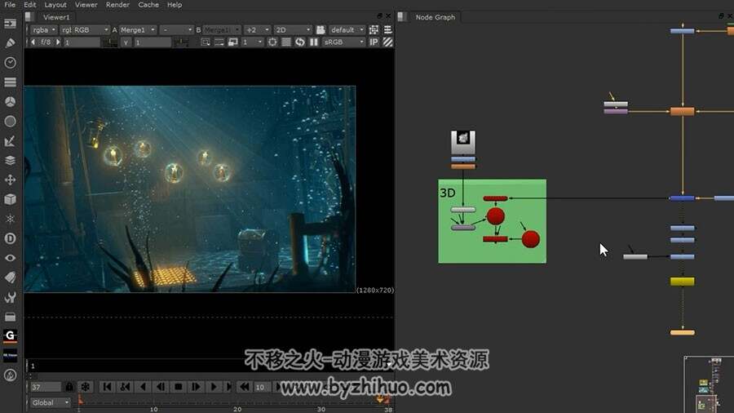The width and height of the screenshot is (734, 413).
Task: Open the Other nodes toolbar icon
Action: 10,317
